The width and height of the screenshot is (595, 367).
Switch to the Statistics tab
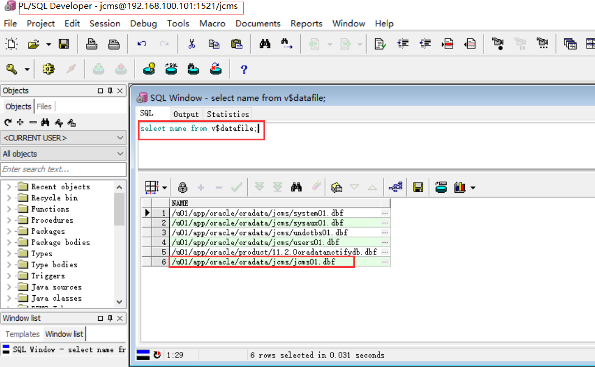point(228,114)
